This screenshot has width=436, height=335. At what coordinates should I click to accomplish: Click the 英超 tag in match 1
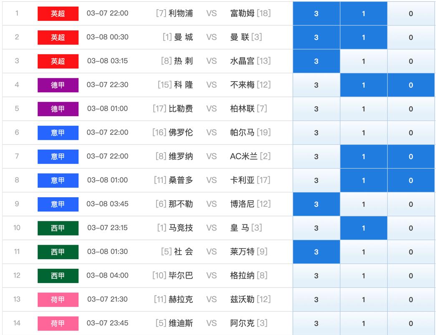pos(58,13)
